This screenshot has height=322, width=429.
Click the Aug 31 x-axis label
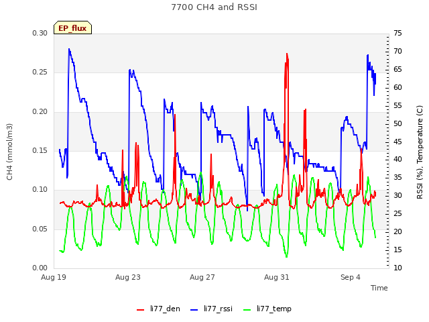(277, 277)
